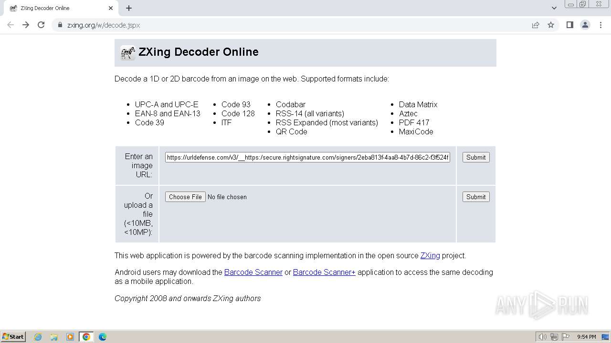Click the 'QR Code' list item text

(x=292, y=131)
